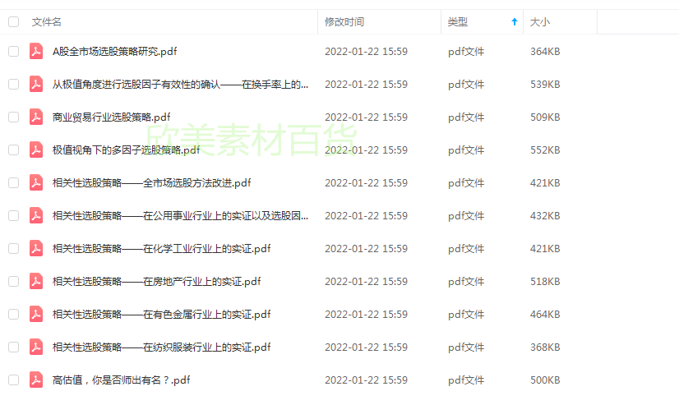The height and width of the screenshot is (405, 679).
Task: Check the box for 在房地产行业上的实证.pdf
Action: (x=13, y=281)
